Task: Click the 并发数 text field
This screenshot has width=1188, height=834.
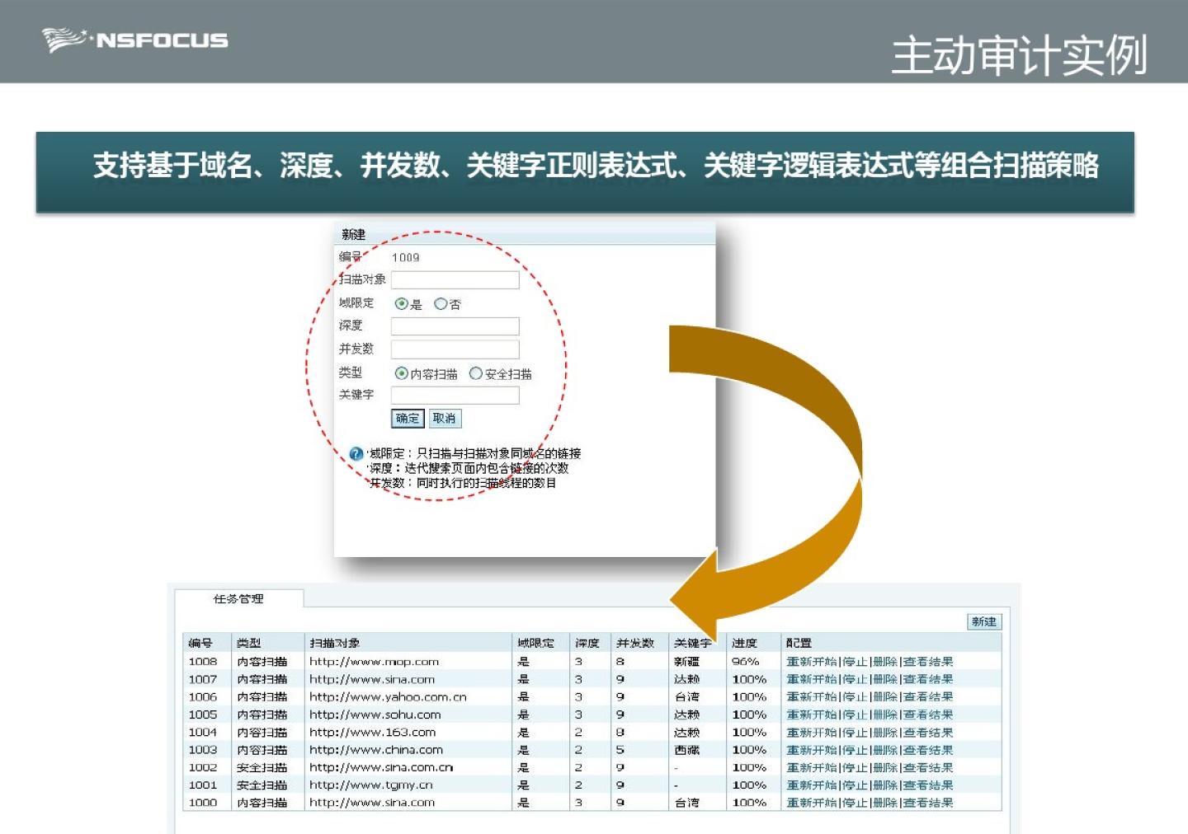Action: click(455, 349)
